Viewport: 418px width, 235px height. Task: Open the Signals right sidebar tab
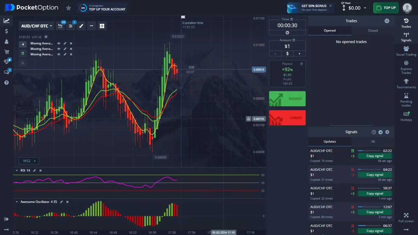[406, 37]
